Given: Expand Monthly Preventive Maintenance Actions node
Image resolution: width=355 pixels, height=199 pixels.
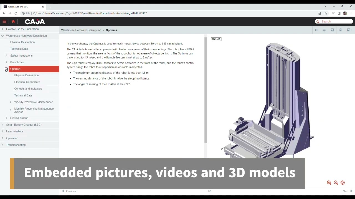Looking at the screenshot, I should tap(11, 110).
